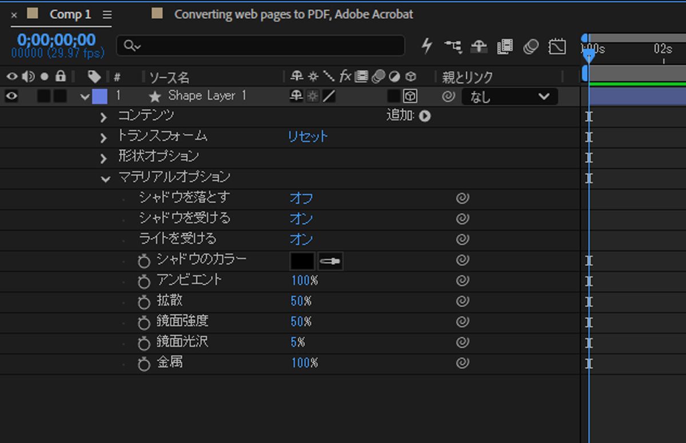Click the search magnifier icon

pos(132,46)
